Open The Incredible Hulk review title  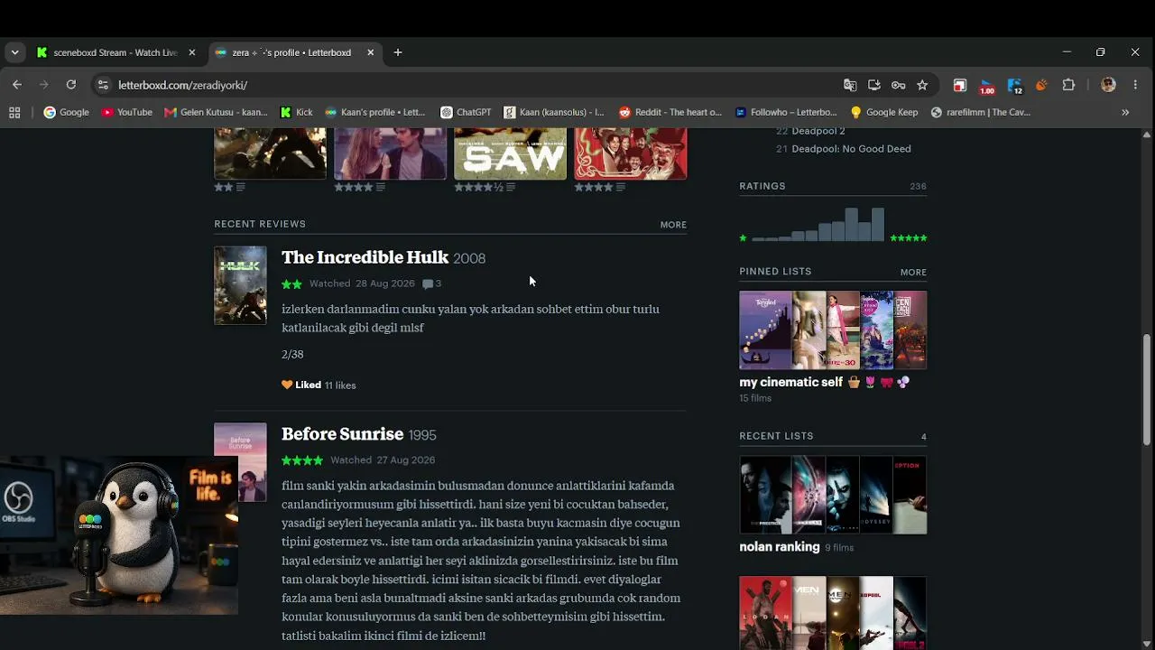[365, 258]
